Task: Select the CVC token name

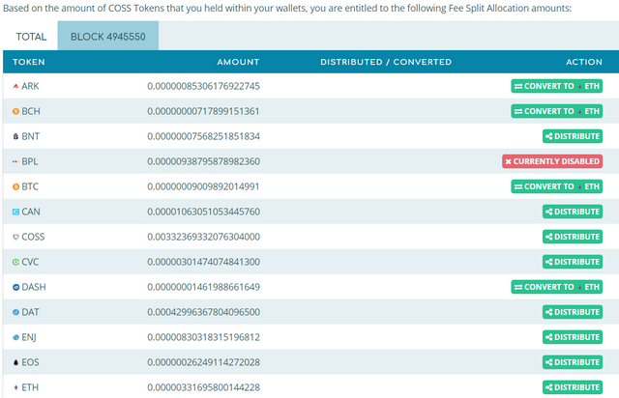Action: pyautogui.click(x=30, y=262)
